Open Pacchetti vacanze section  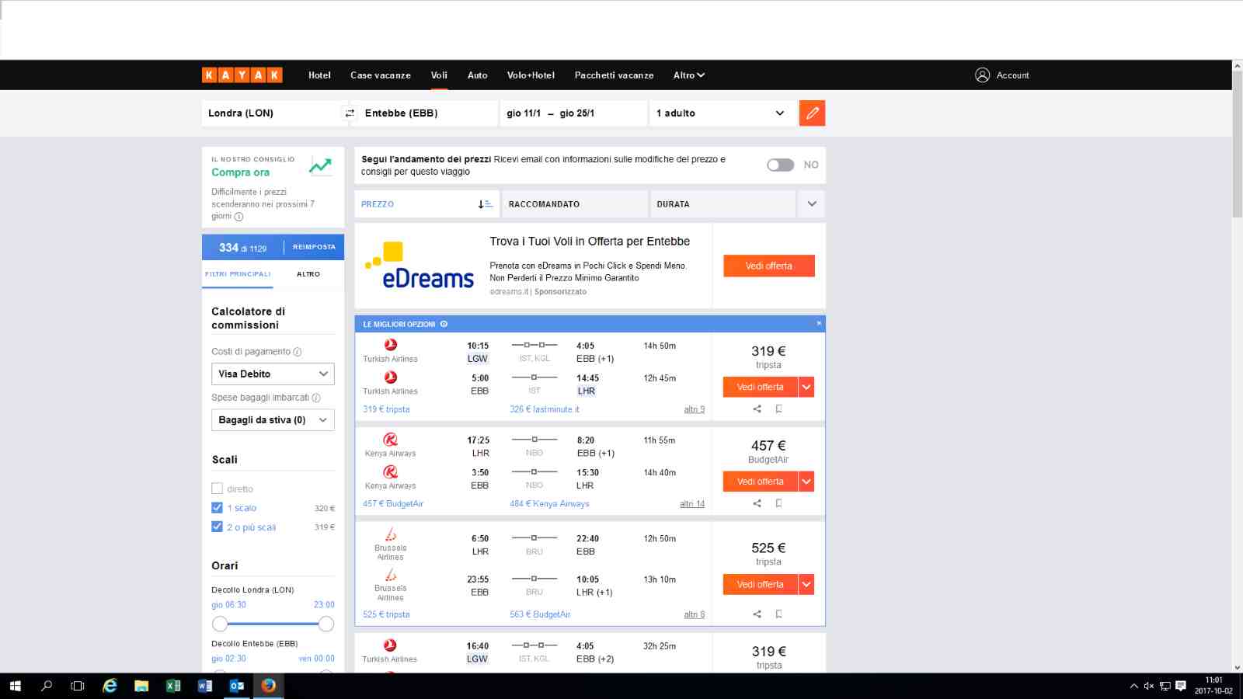[614, 75]
